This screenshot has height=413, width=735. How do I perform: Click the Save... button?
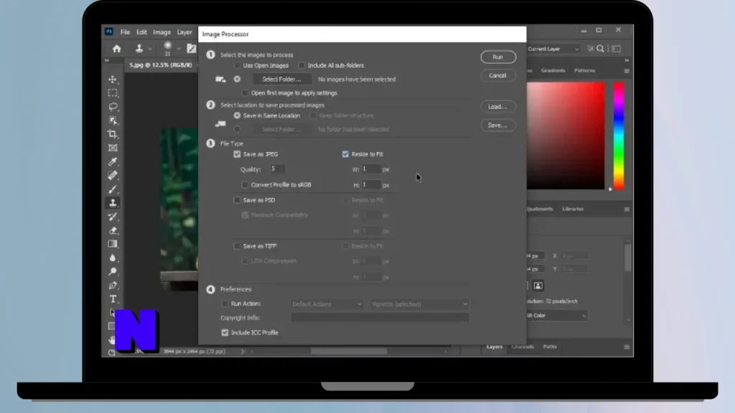coord(498,125)
